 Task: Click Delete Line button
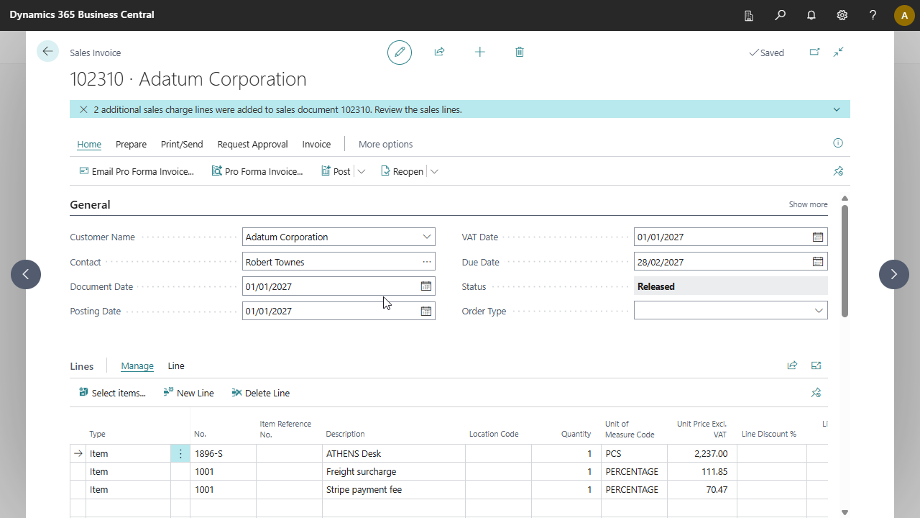pos(260,393)
